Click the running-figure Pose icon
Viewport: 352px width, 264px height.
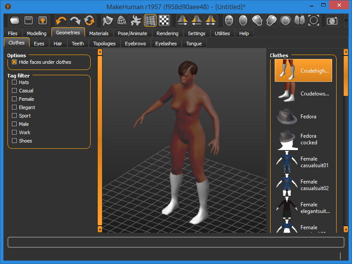pos(136,20)
